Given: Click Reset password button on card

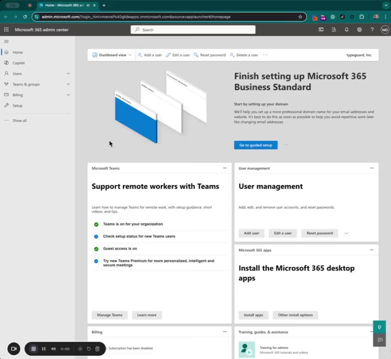Looking at the screenshot, I should pos(319,233).
